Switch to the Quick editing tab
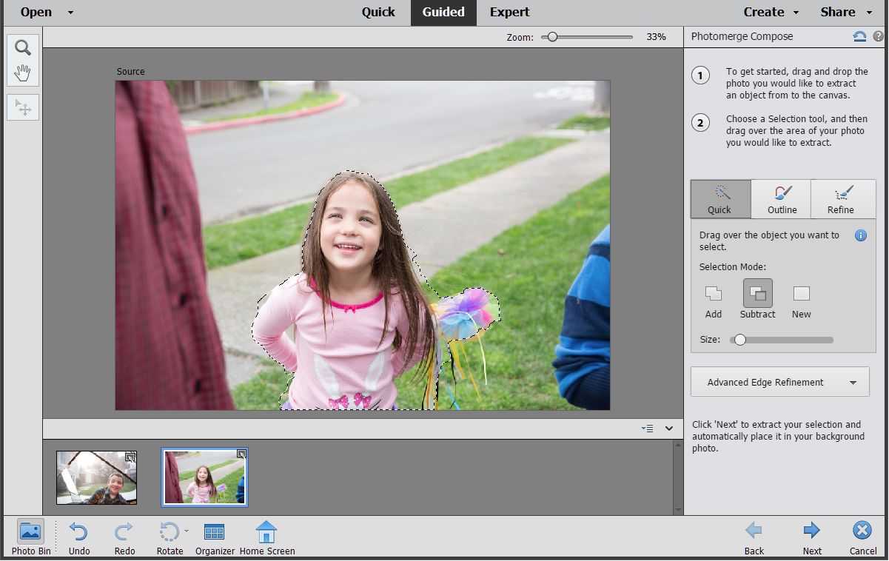Screen dimensions: 889x561 point(378,12)
